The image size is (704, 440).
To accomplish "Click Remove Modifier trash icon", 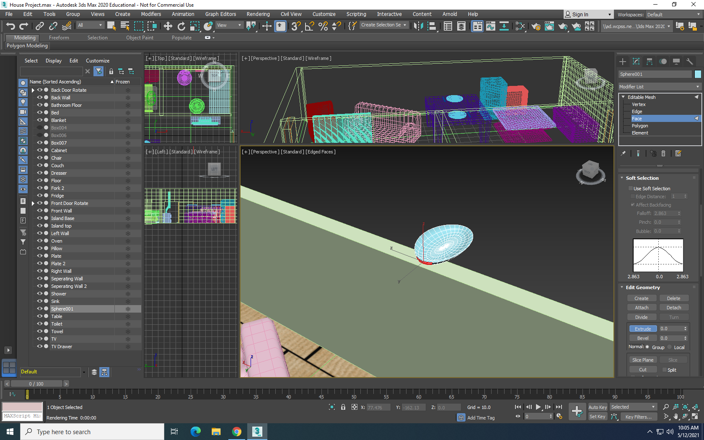I will [x=663, y=153].
